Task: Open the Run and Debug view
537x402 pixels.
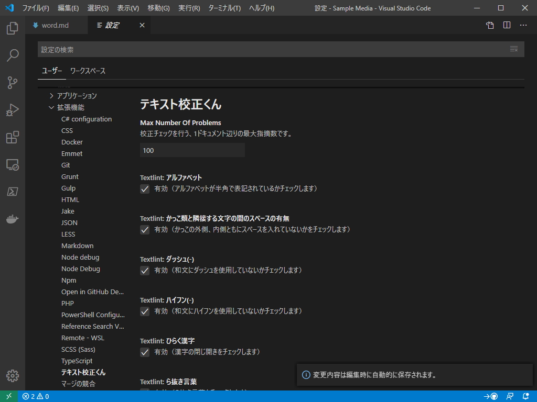Action: pos(13,110)
